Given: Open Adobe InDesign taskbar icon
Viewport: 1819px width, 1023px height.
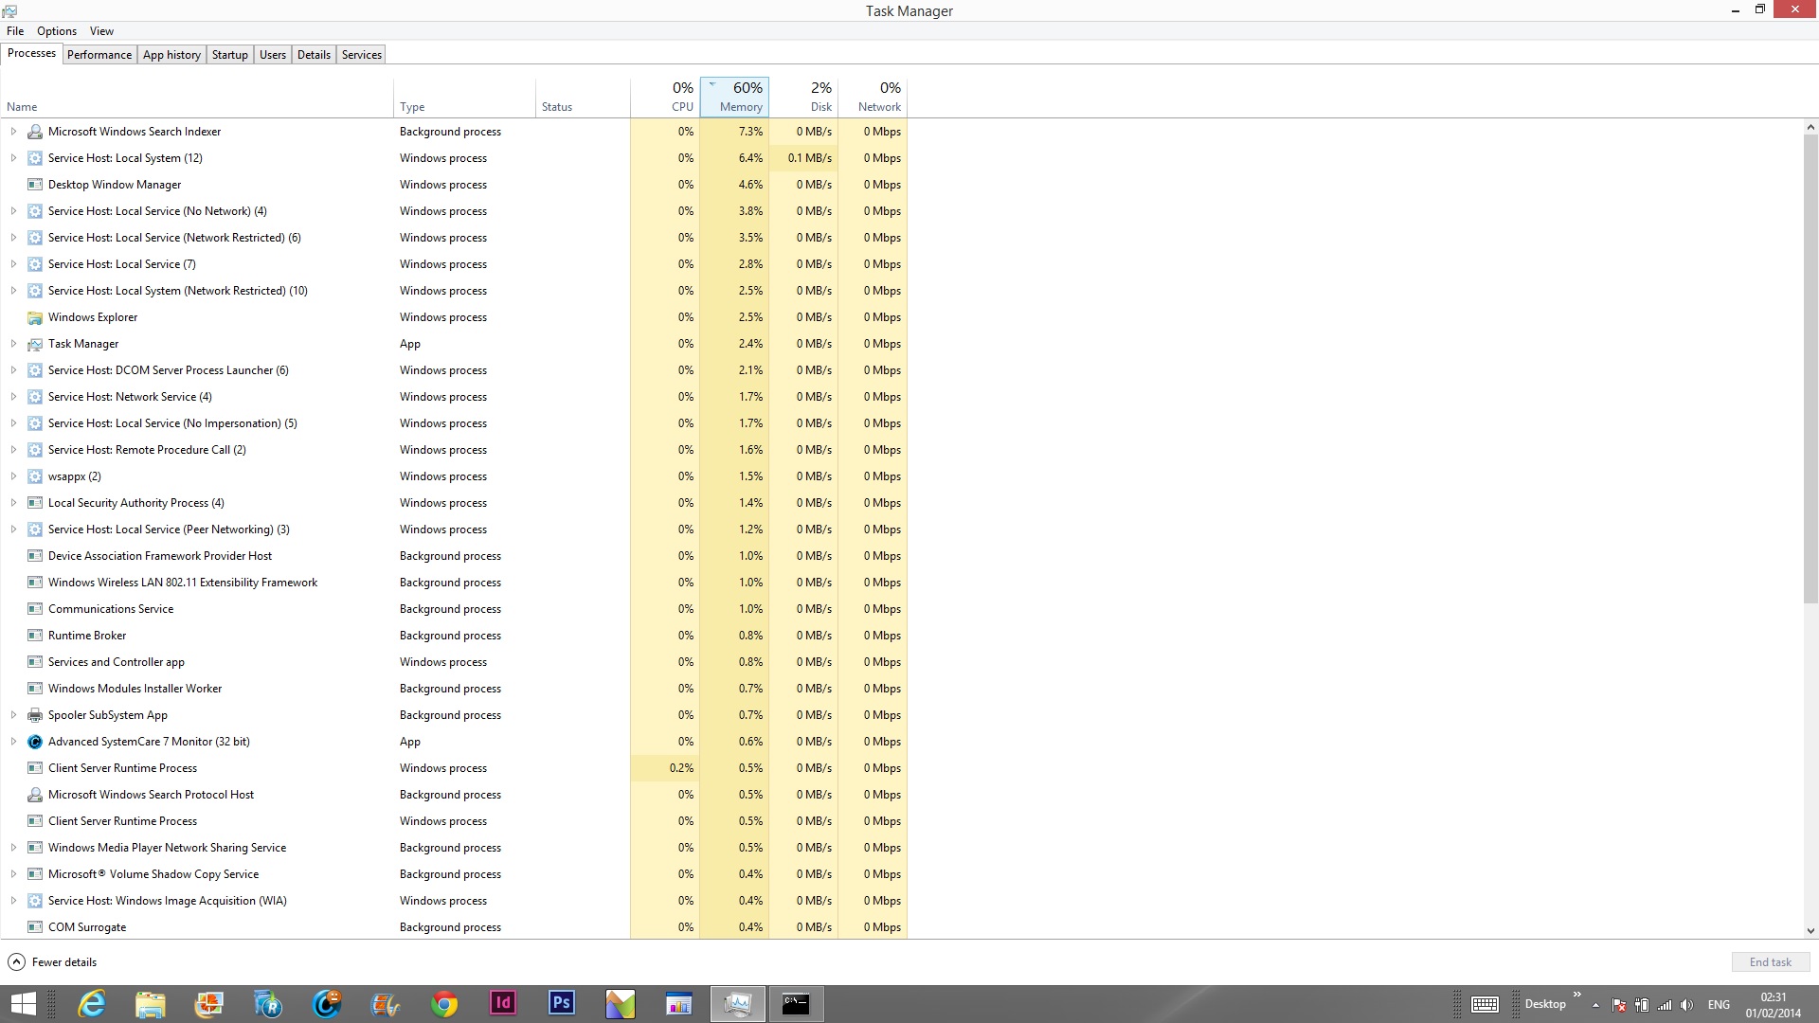Looking at the screenshot, I should click(503, 1003).
